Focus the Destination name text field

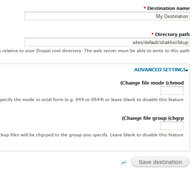[107, 16]
